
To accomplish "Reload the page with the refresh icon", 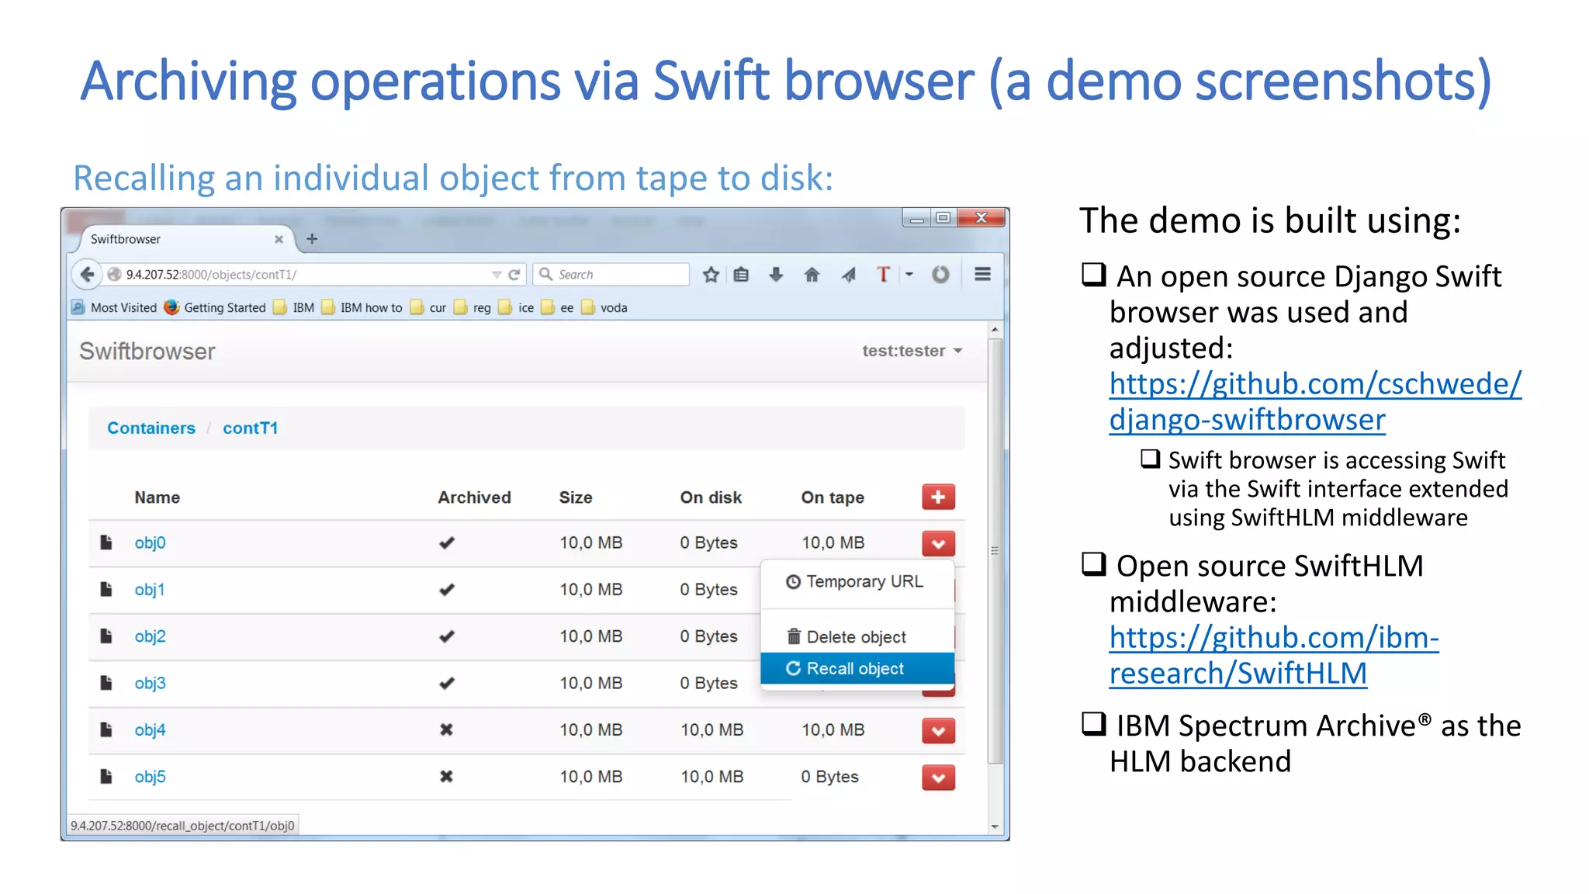I will click(x=514, y=275).
